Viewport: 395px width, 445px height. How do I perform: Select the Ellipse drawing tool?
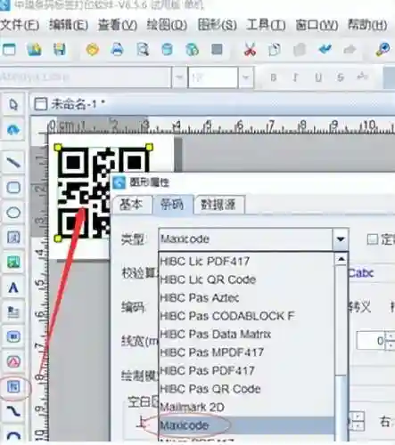(x=13, y=213)
